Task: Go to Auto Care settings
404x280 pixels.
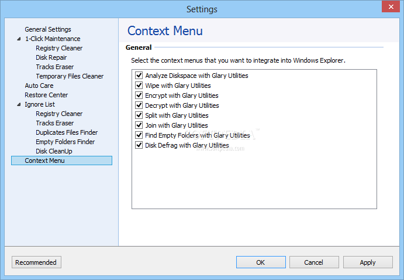Action: tap(39, 86)
